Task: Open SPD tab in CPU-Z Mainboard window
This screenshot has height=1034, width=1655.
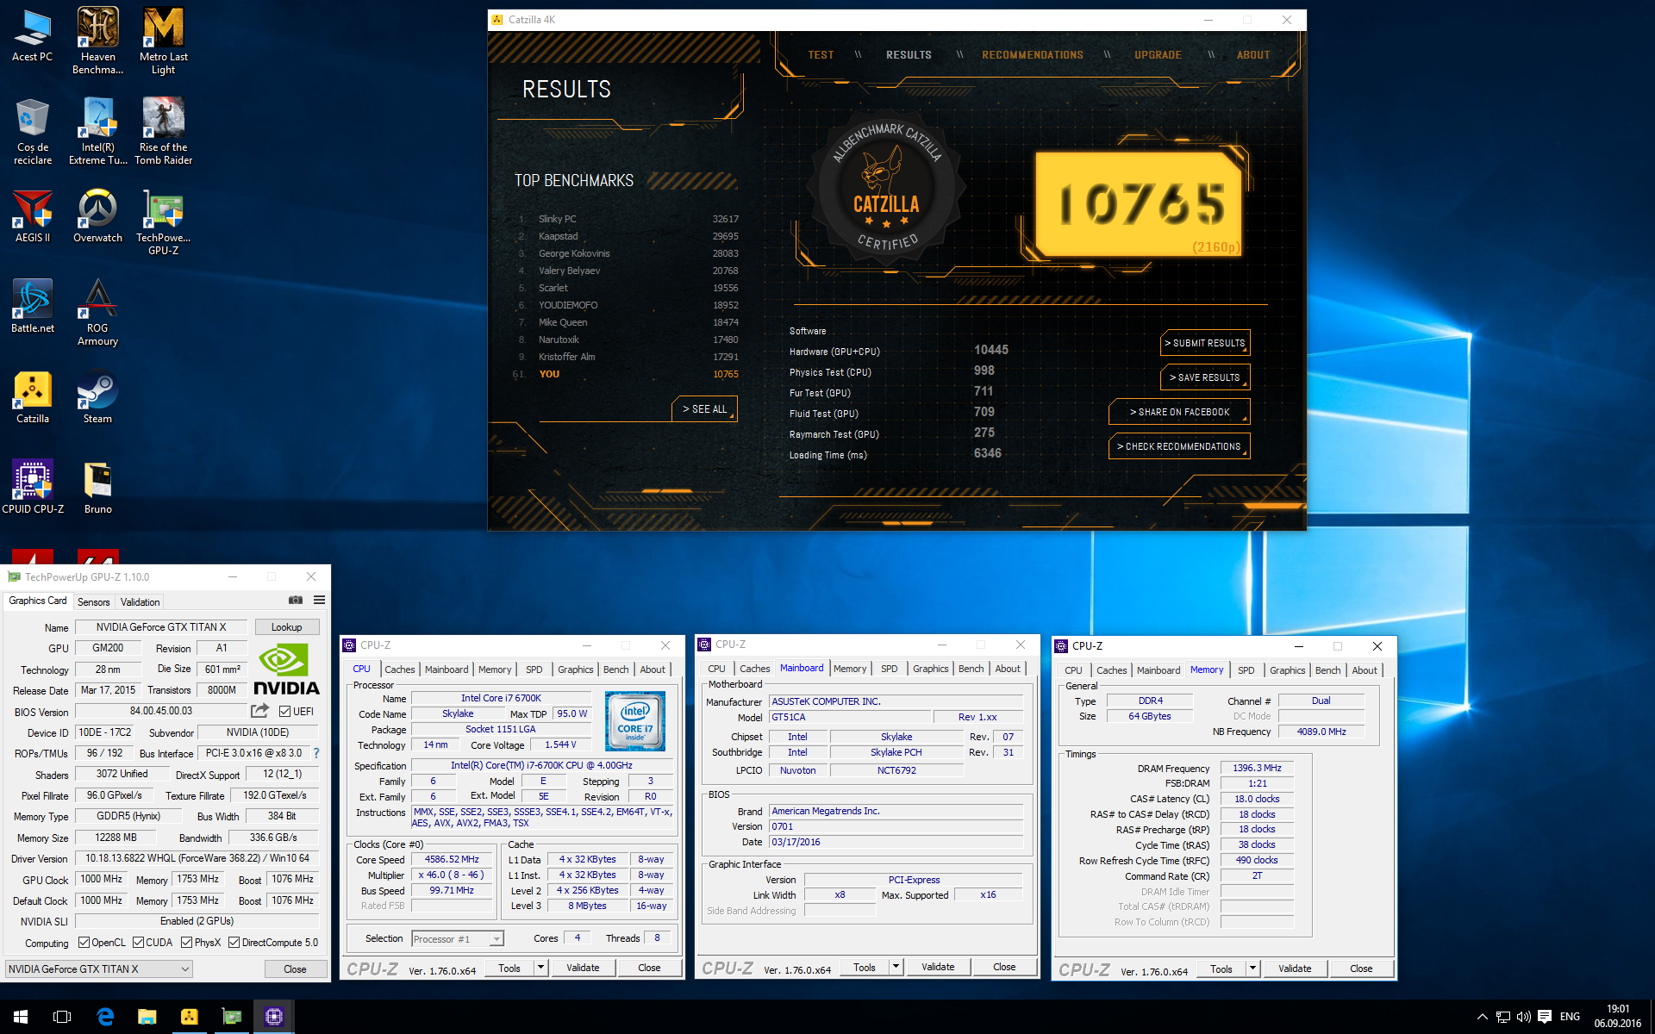Action: [x=890, y=669]
